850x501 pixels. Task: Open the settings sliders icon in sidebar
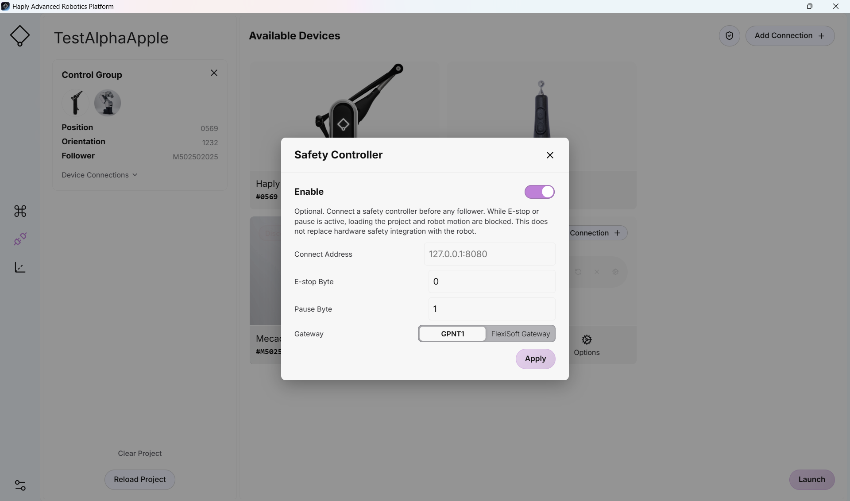(x=20, y=485)
